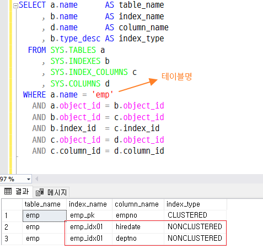Click the NONCLUSTERED cell in deptno row
This screenshot has height=249, width=263.
pyautogui.click(x=195, y=239)
